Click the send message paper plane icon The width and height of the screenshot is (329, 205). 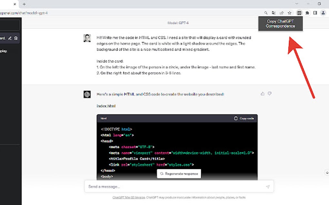(268, 187)
